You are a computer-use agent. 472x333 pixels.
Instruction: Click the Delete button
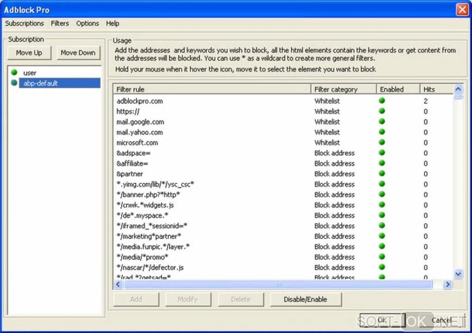tap(241, 299)
